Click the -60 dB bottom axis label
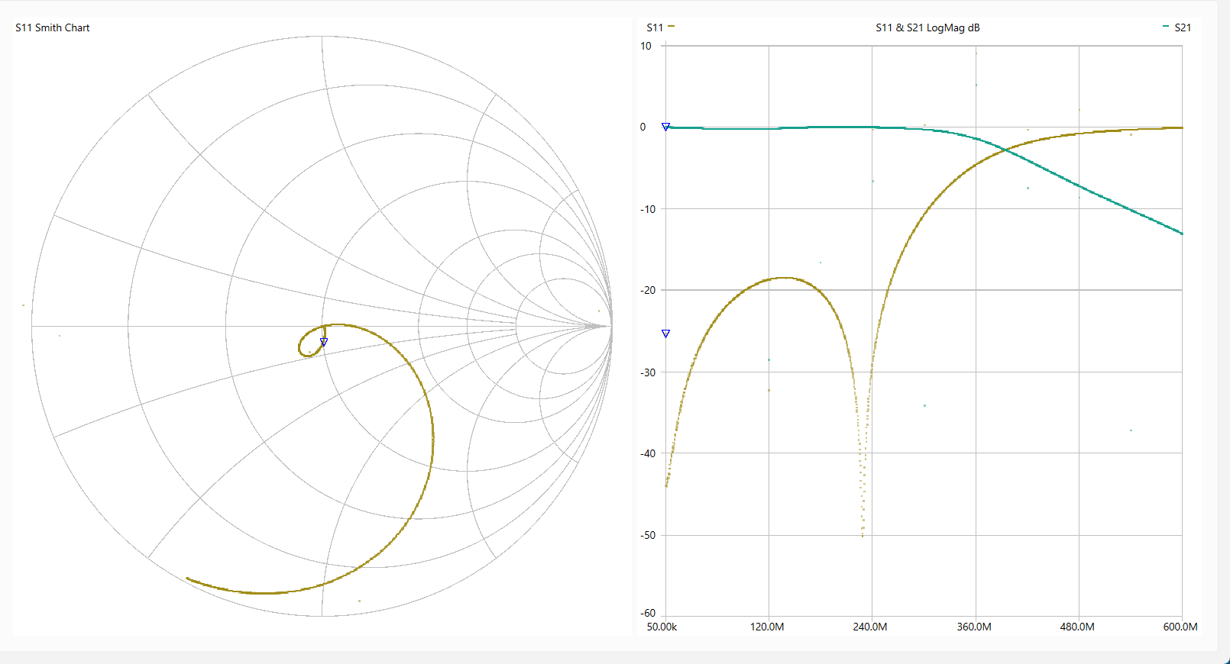The width and height of the screenshot is (1230, 664). (x=647, y=613)
